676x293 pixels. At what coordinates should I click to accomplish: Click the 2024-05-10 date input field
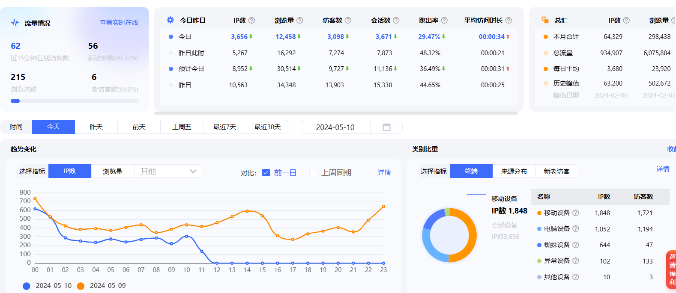(335, 127)
